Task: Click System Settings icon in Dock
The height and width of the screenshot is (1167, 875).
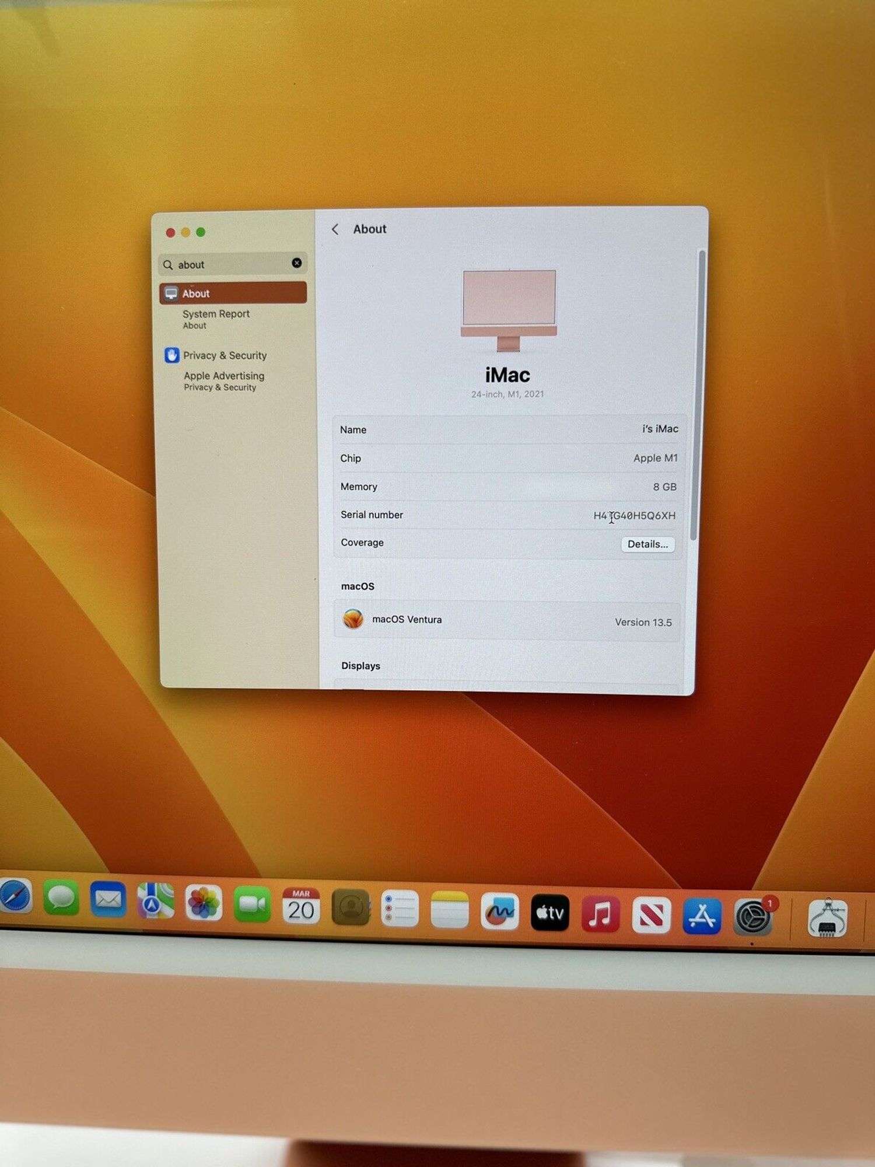Action: [753, 918]
